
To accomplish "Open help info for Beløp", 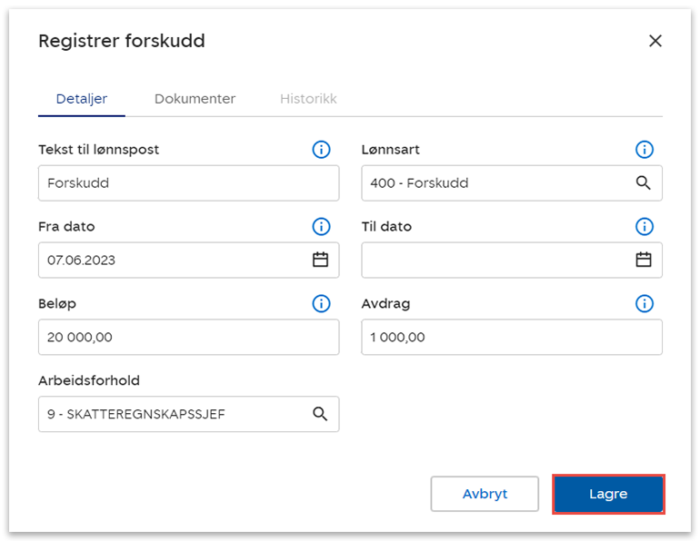I will pos(321,304).
